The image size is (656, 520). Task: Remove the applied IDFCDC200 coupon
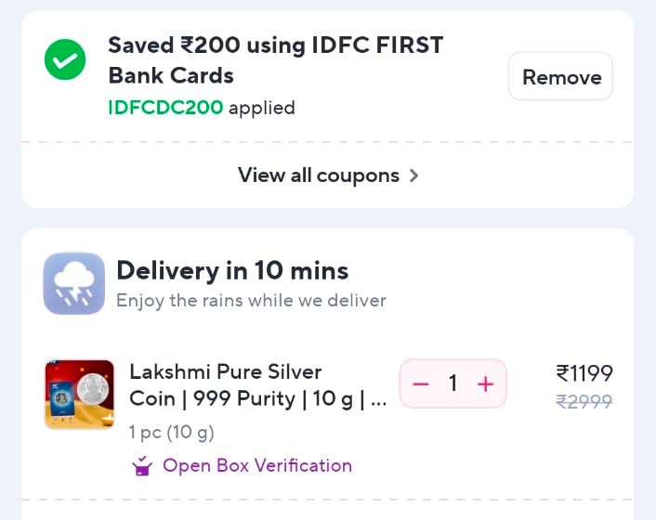pyautogui.click(x=560, y=77)
